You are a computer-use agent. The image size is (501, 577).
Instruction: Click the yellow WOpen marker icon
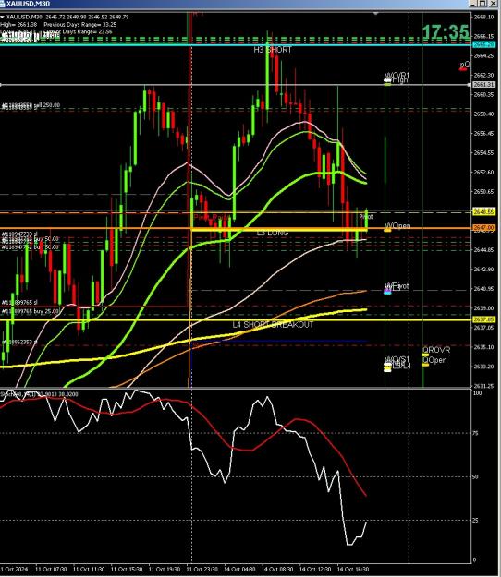pyautogui.click(x=387, y=230)
